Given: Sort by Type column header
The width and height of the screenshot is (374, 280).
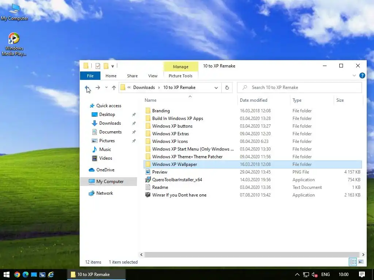Looking at the screenshot, I should coord(297,100).
